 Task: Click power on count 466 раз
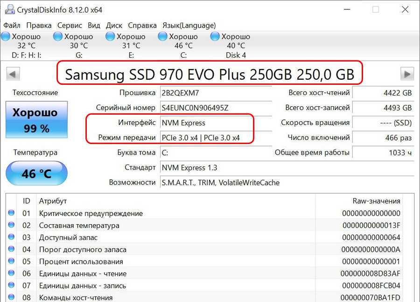tap(383, 138)
